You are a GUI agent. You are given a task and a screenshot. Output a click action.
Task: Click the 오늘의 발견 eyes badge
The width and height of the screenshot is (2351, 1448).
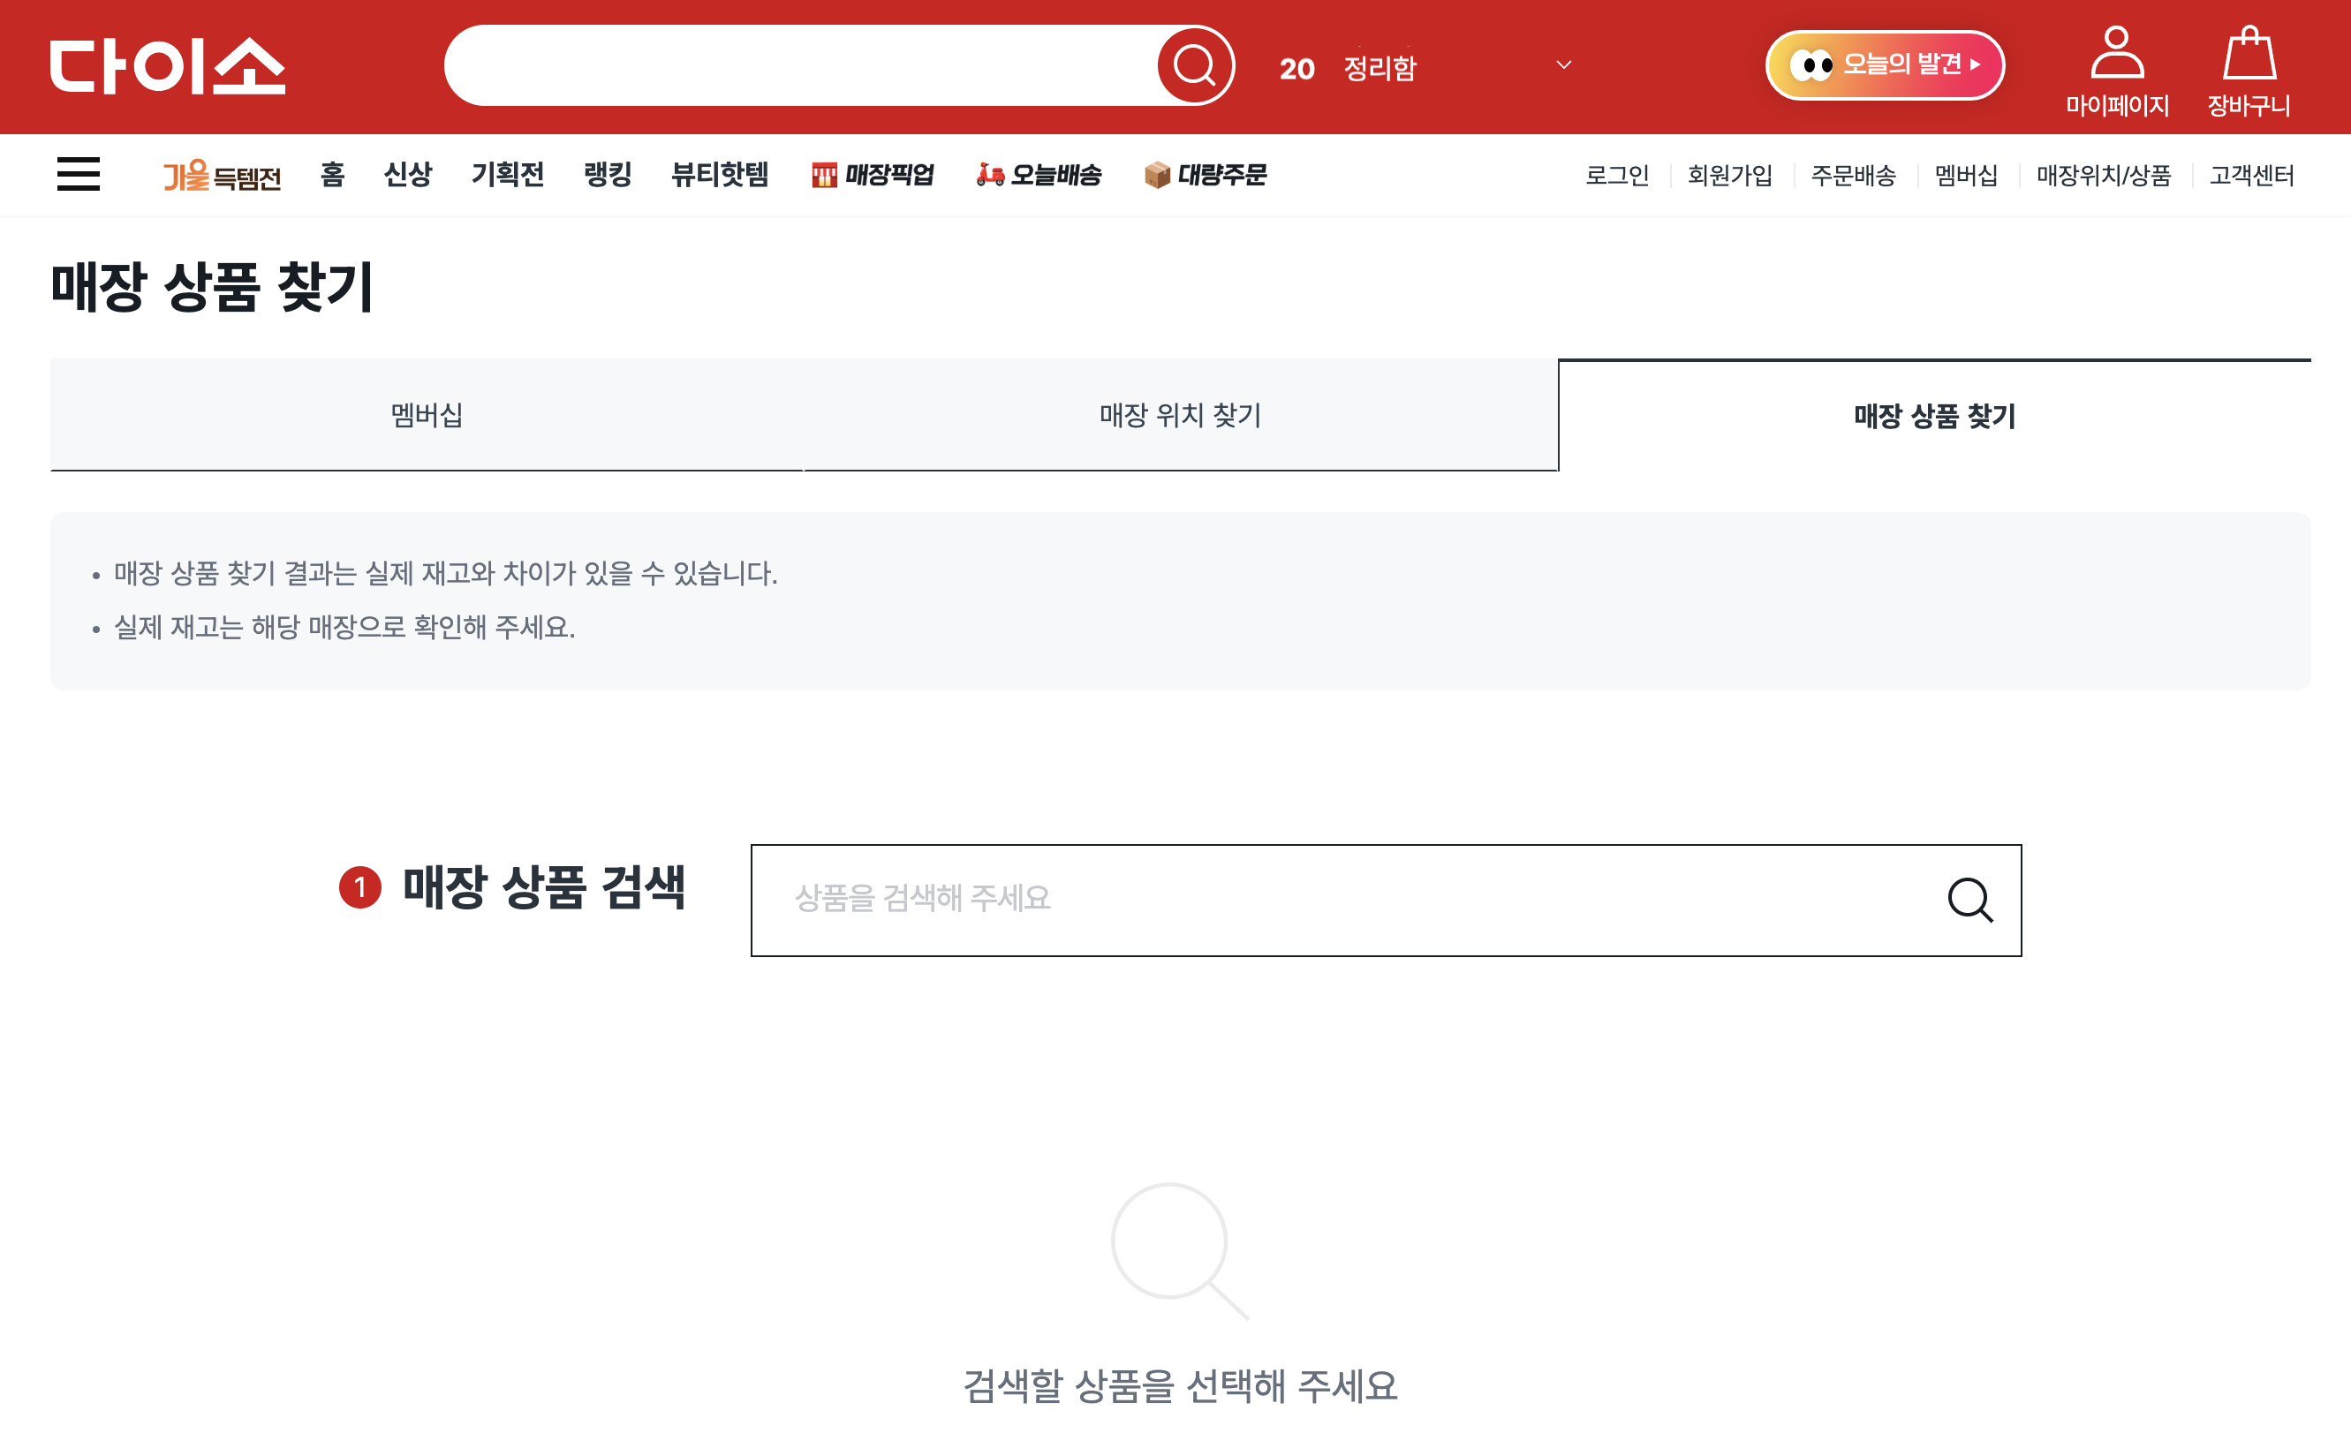pos(1885,65)
